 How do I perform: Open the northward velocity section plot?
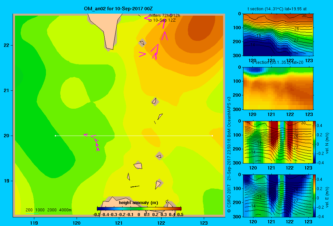[x=278, y=142]
